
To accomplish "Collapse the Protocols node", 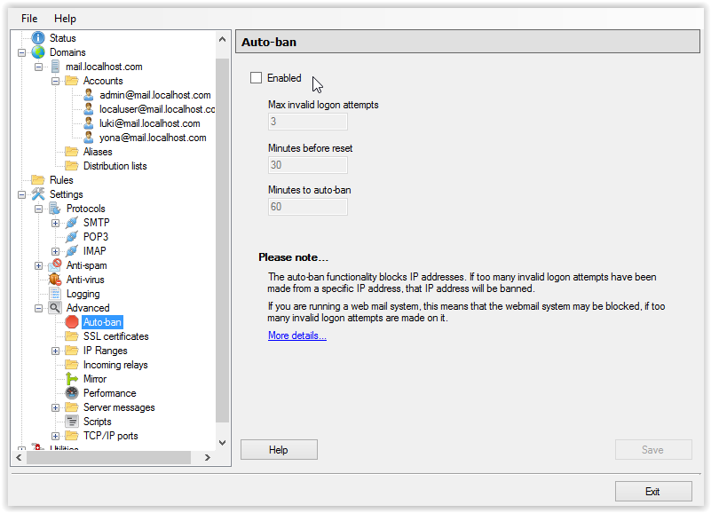I will point(38,209).
